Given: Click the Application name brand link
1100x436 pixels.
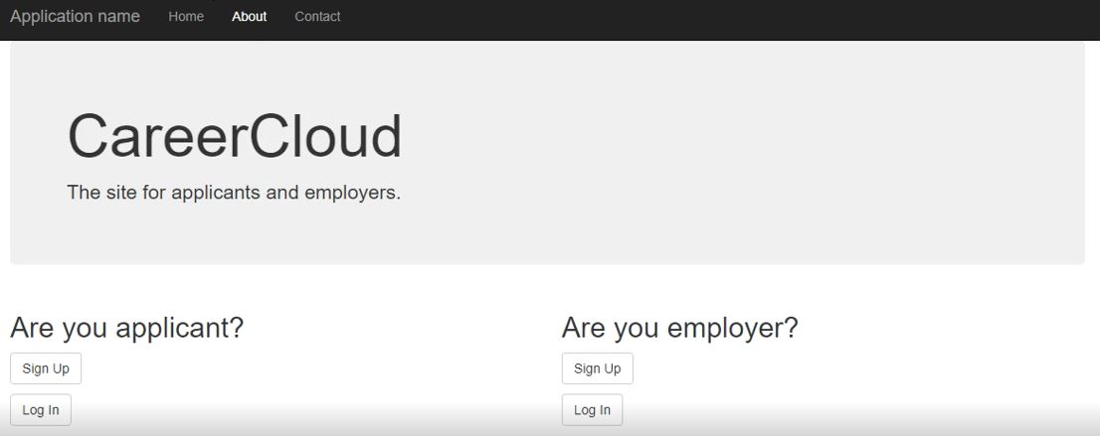Looking at the screenshot, I should click(x=75, y=16).
